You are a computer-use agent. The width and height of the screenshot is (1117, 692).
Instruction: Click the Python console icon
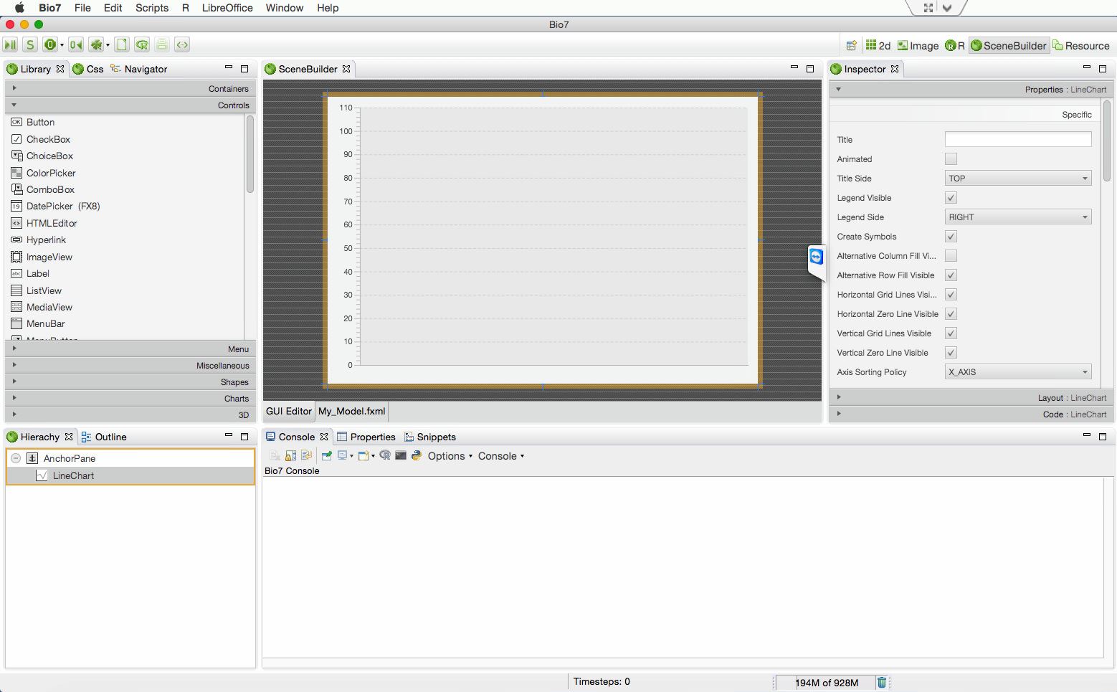(x=417, y=455)
